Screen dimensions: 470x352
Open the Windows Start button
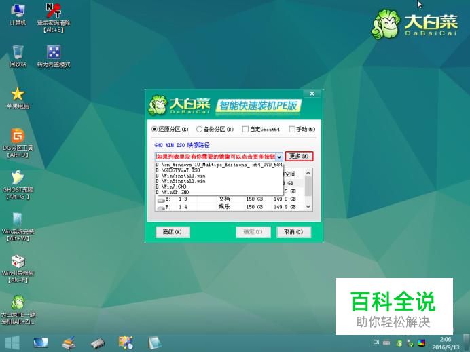12,343
